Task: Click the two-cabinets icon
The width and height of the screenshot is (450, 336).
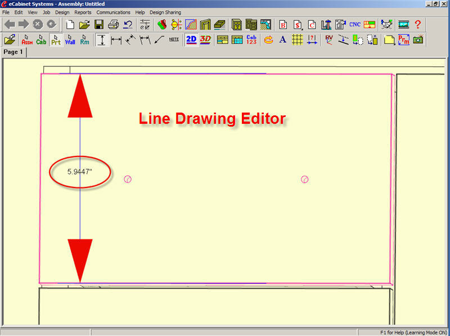Action: click(x=251, y=25)
